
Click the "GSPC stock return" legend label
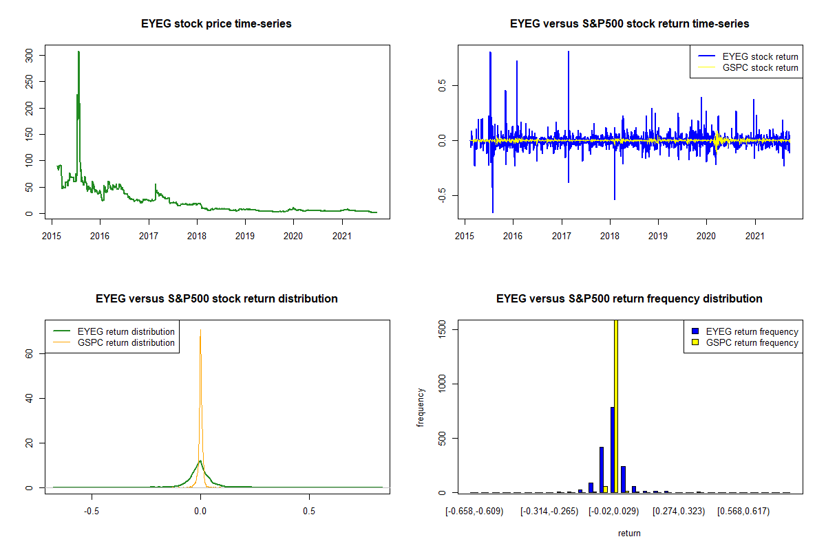[760, 67]
